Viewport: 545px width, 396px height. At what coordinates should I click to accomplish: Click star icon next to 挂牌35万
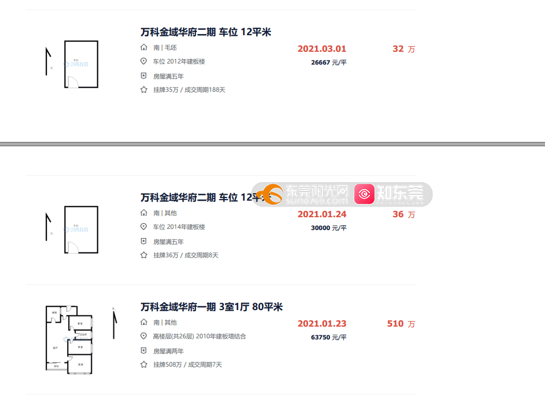tap(144, 90)
